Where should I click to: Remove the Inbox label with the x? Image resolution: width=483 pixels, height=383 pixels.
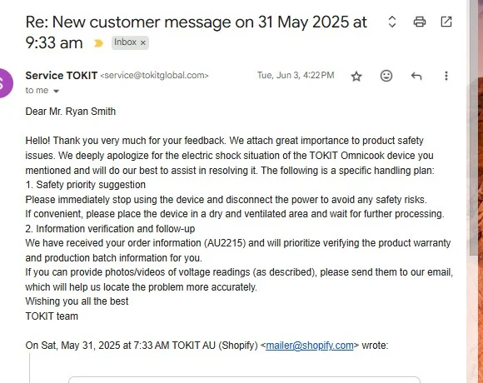click(143, 42)
